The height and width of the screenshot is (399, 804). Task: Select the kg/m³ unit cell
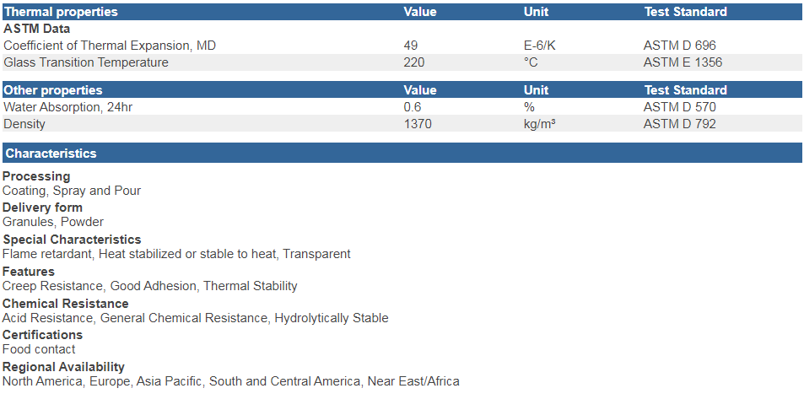[x=539, y=124]
